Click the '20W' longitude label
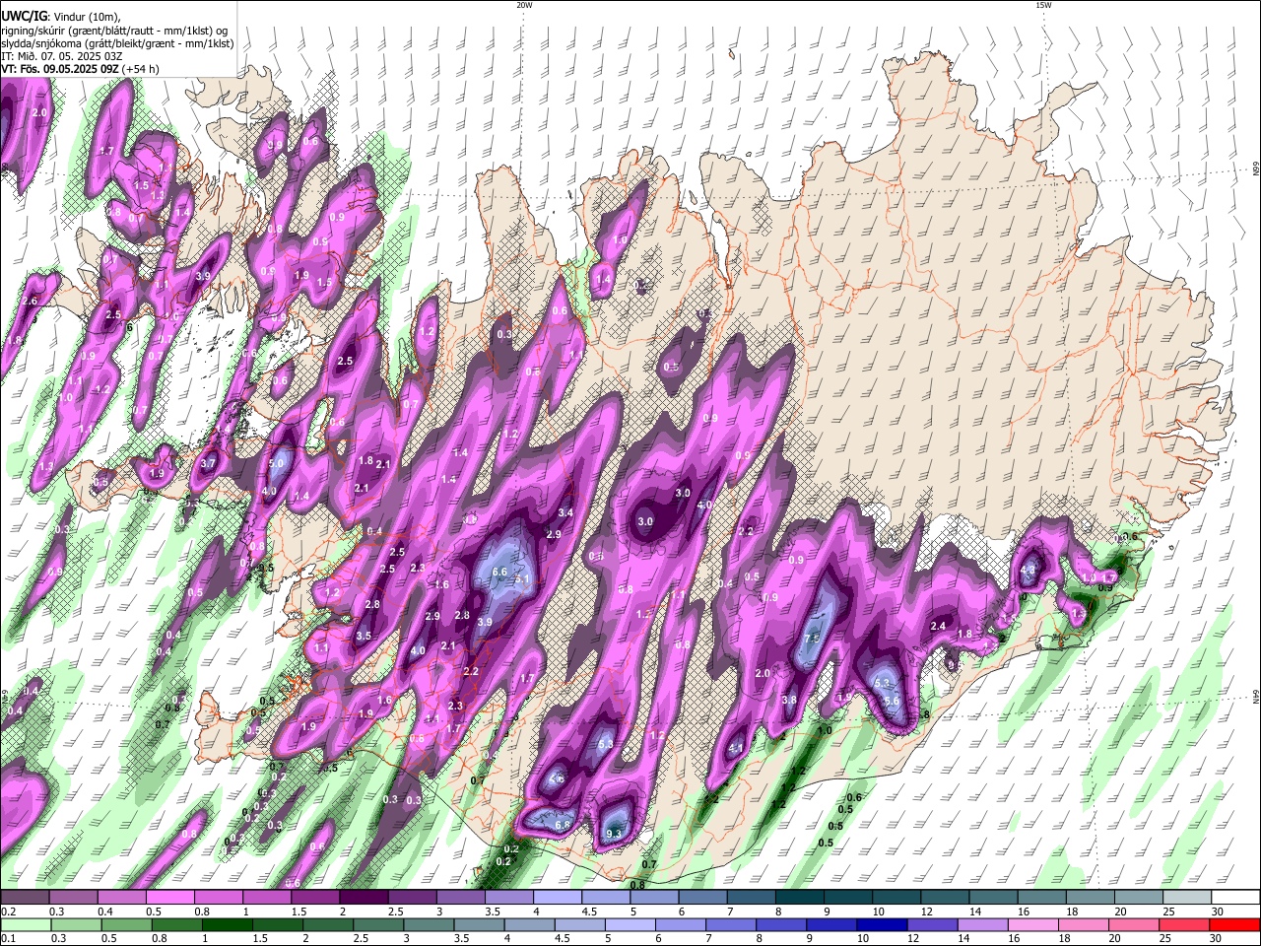The image size is (1261, 946). click(x=524, y=5)
